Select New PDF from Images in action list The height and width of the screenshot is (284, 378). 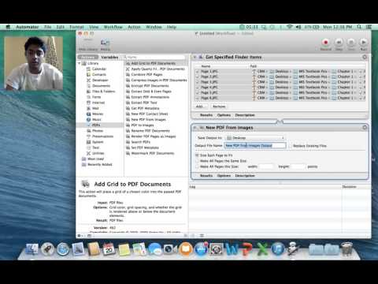click(x=148, y=119)
